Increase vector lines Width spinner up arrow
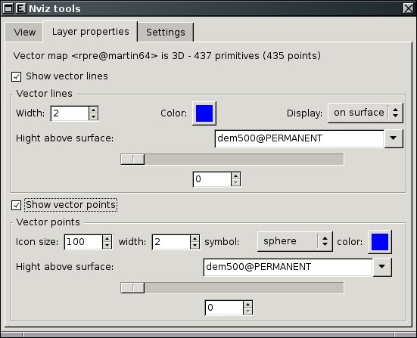 coord(93,110)
